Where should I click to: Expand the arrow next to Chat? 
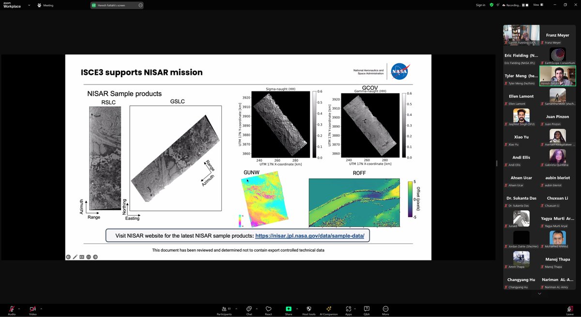pos(257,308)
